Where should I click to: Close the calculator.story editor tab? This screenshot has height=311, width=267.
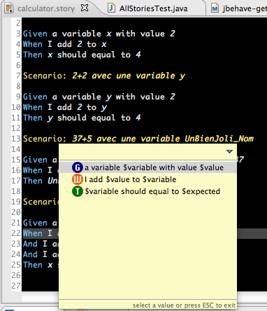tap(85, 8)
